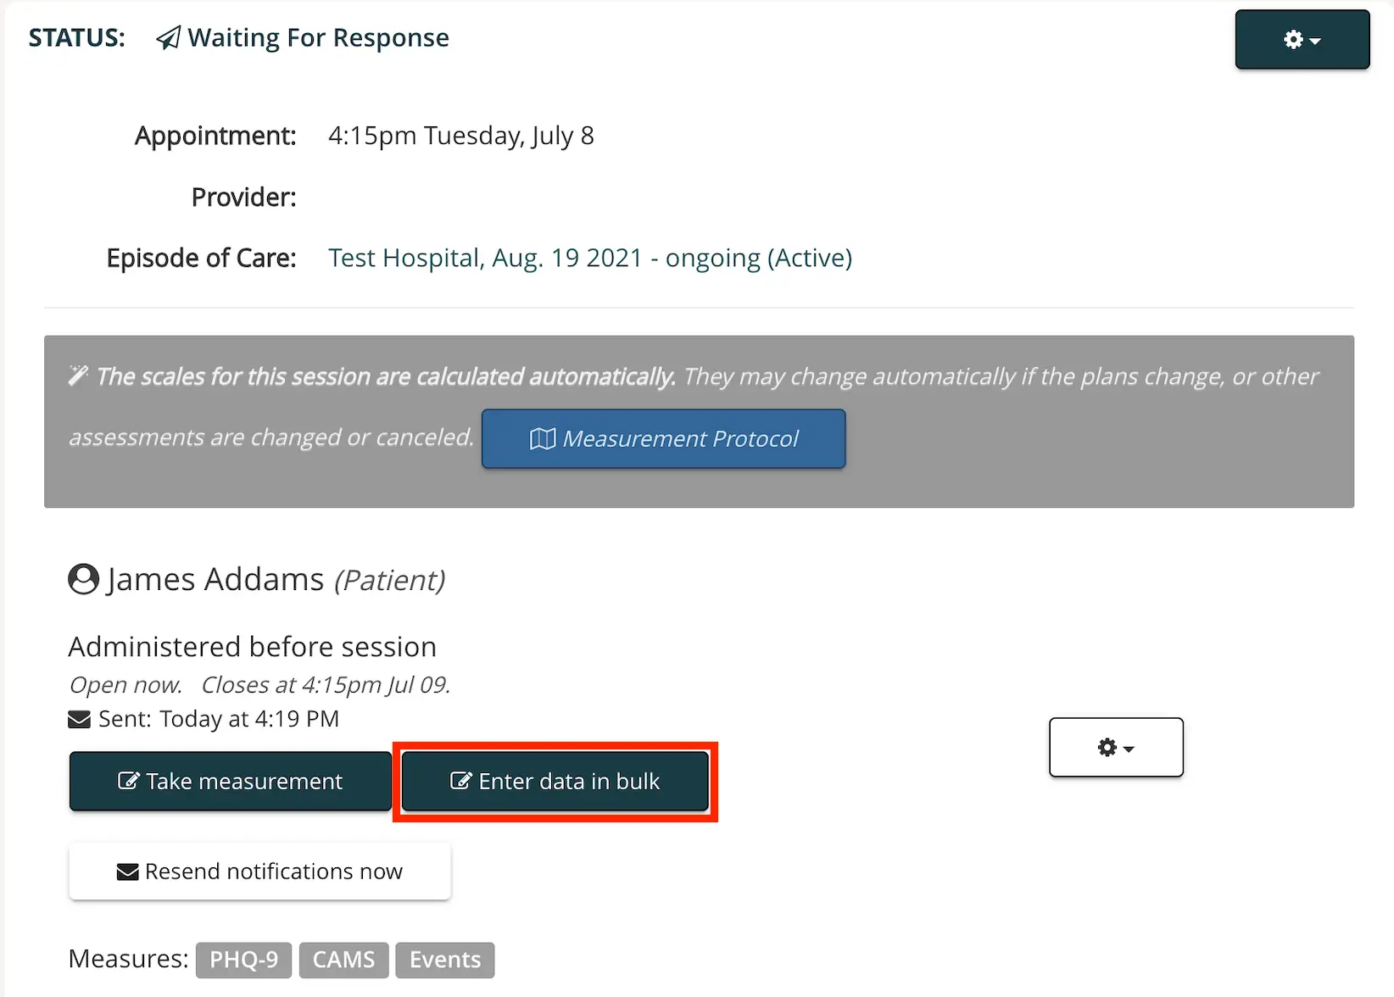Click the Waiting For Response status label
The image size is (1394, 997).
click(x=318, y=37)
